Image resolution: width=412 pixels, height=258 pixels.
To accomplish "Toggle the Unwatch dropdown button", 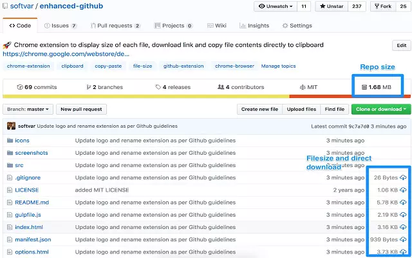I will pyautogui.click(x=276, y=6).
